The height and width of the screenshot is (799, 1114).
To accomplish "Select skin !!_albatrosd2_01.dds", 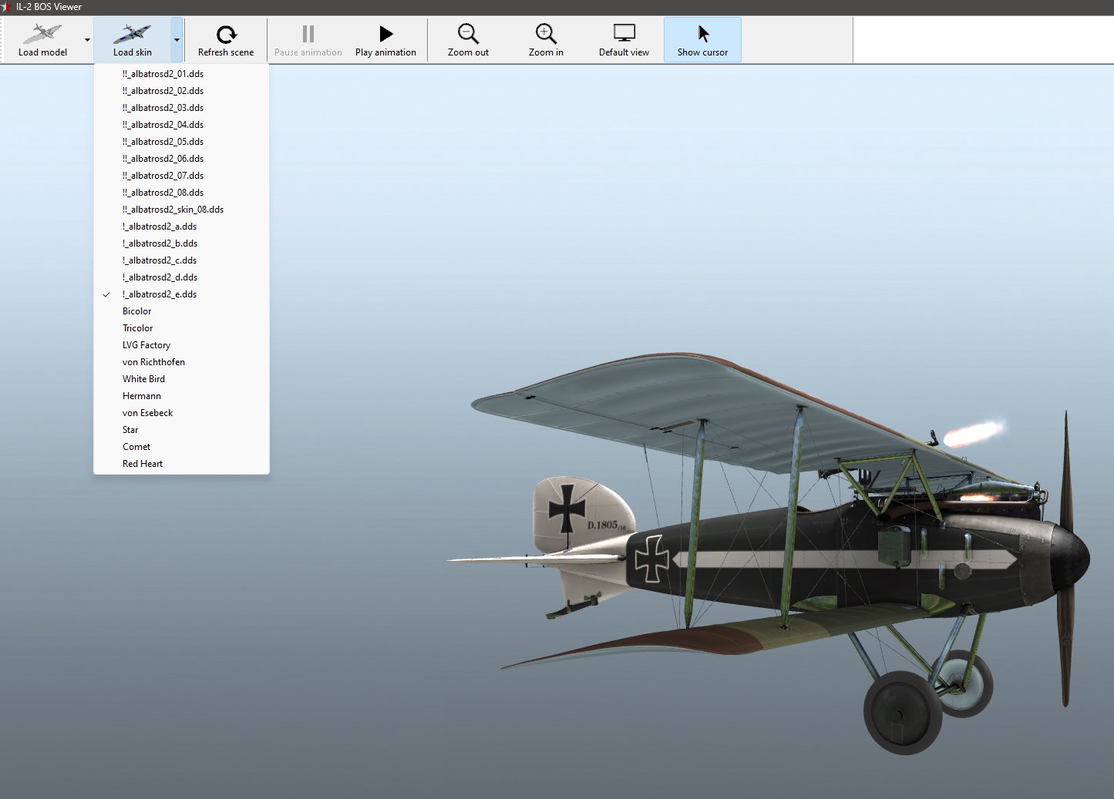I will [x=181, y=74].
